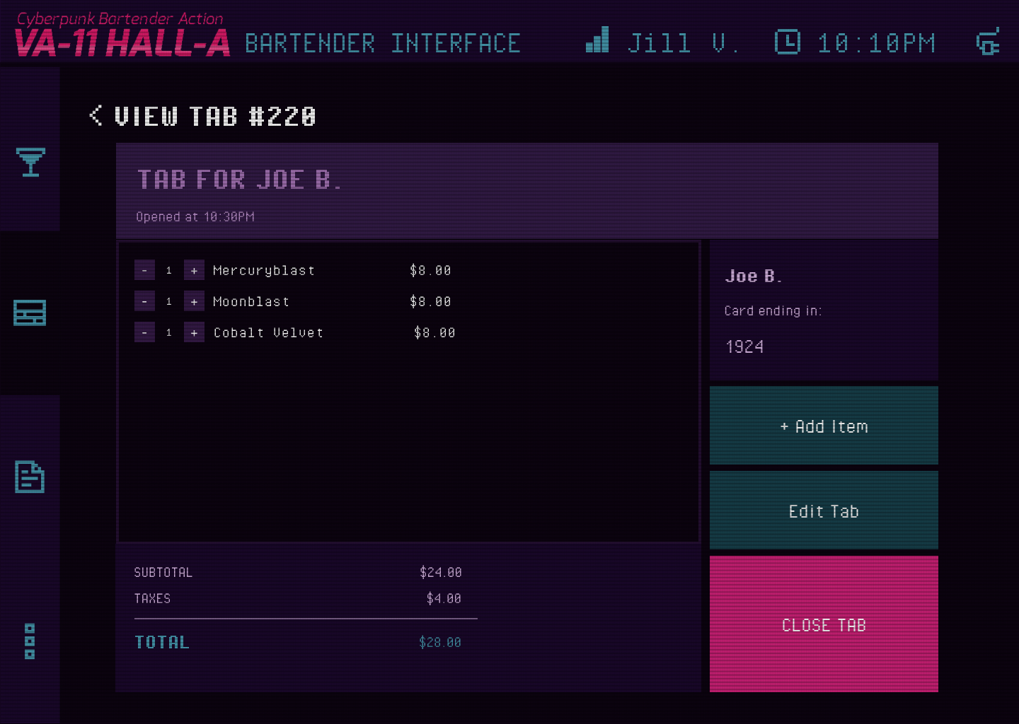Click the + Add Item button
The width and height of the screenshot is (1019, 724).
click(x=824, y=426)
